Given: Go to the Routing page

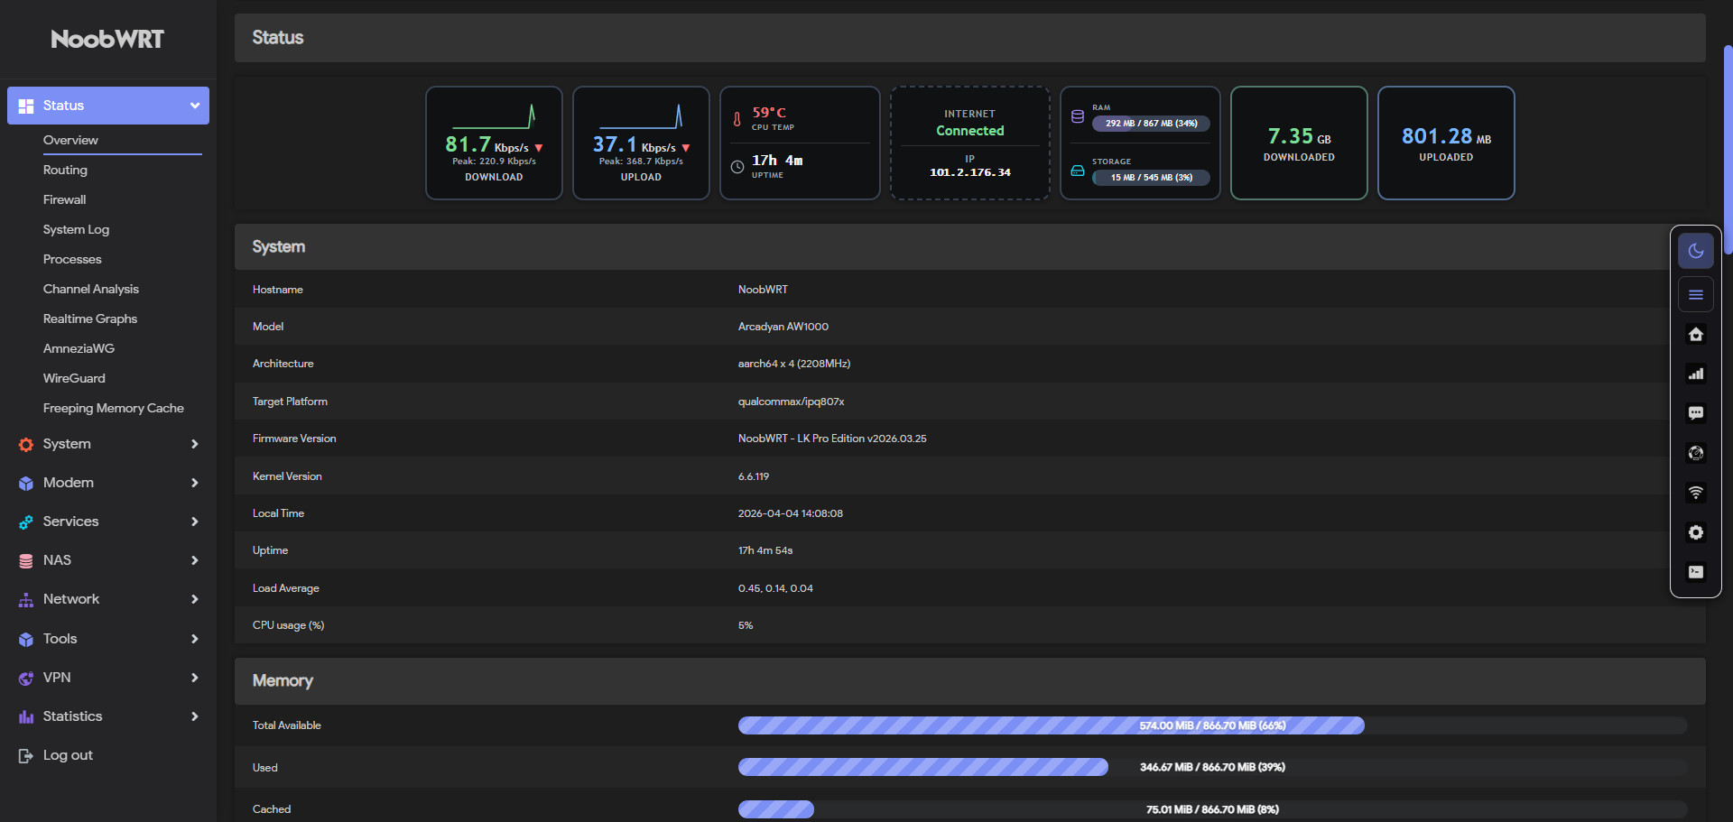Looking at the screenshot, I should (x=65, y=170).
